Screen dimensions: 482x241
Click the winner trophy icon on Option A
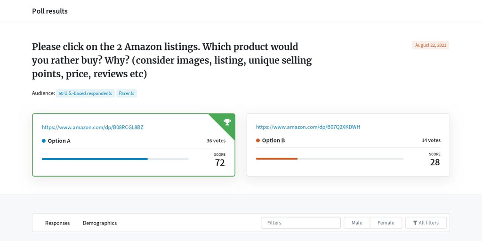click(x=227, y=122)
